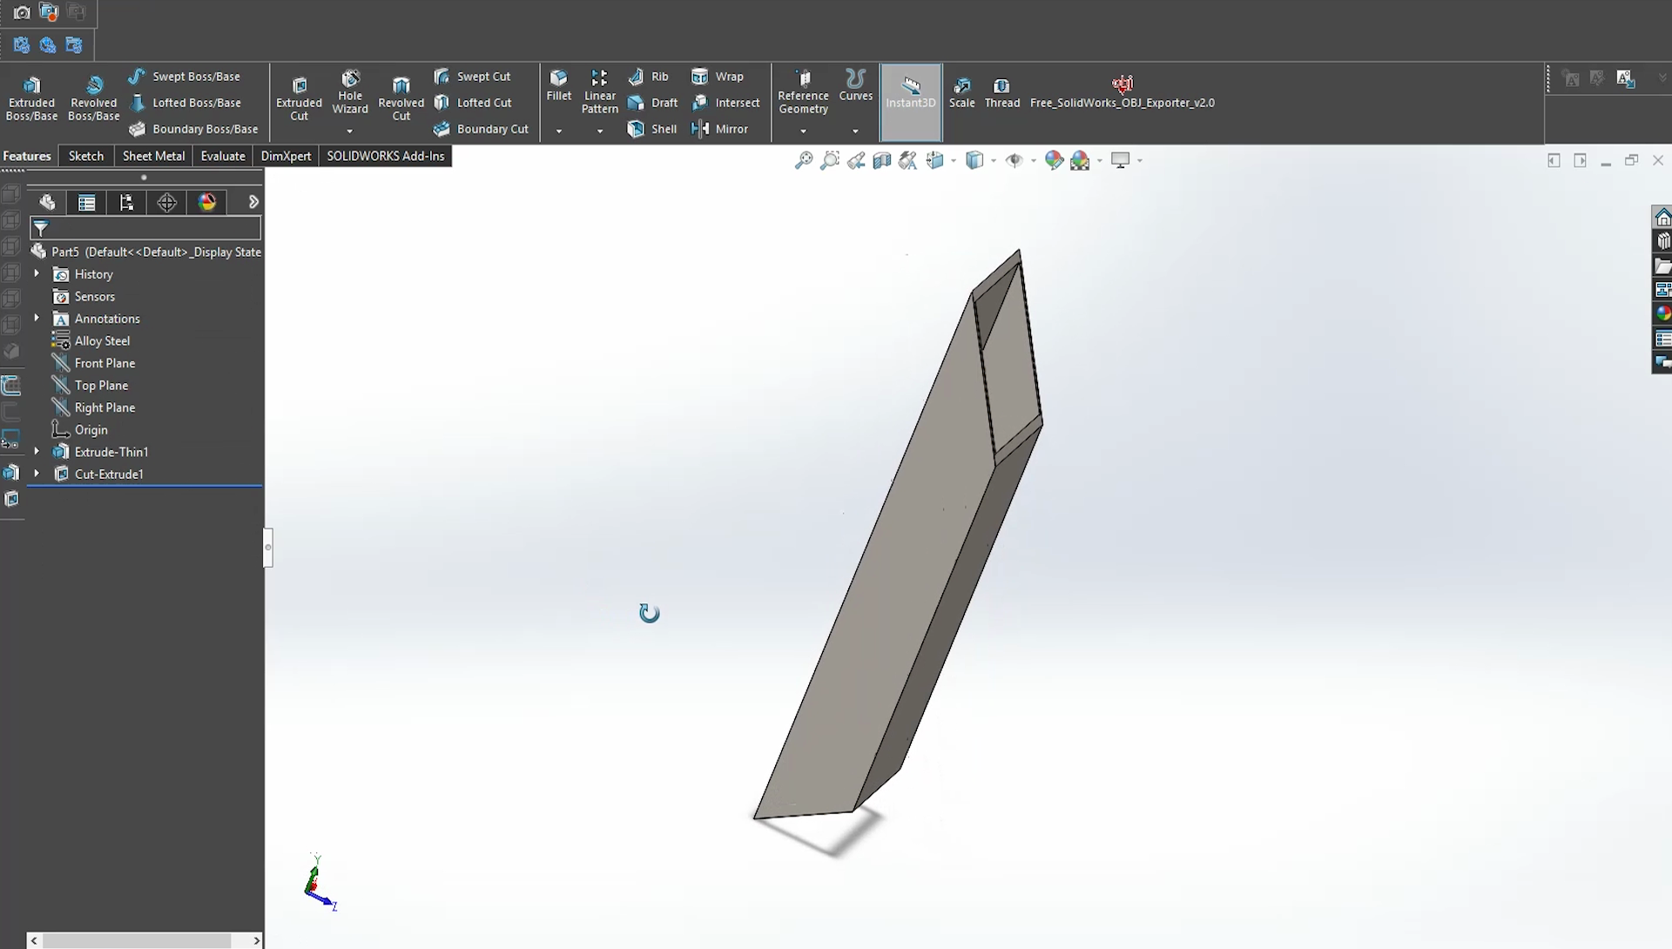Click the feature tree horizontal scrollbar
This screenshot has width=1672, height=949.
[x=137, y=940]
